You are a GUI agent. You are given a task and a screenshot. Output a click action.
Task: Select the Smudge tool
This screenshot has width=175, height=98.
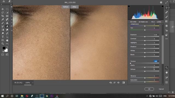[x=7, y=30]
